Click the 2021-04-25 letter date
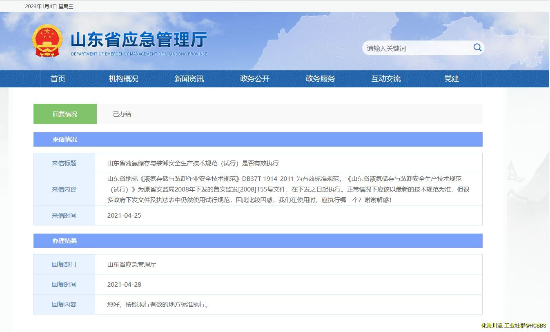The height and width of the screenshot is (332, 550). 124,215
